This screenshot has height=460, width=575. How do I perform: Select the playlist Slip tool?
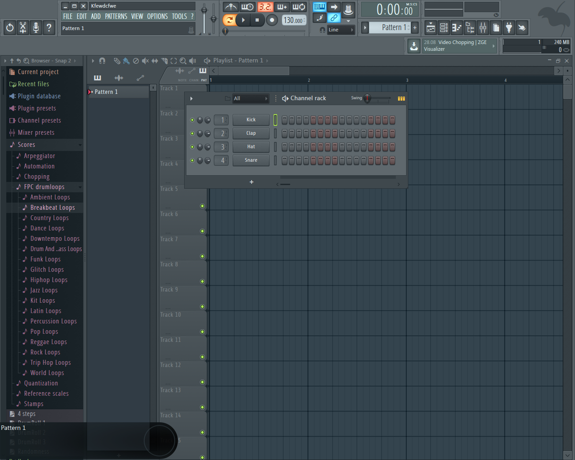pyautogui.click(x=155, y=61)
